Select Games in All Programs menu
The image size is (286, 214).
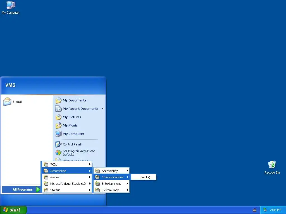67,177
